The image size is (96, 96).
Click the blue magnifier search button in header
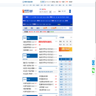[70, 11]
